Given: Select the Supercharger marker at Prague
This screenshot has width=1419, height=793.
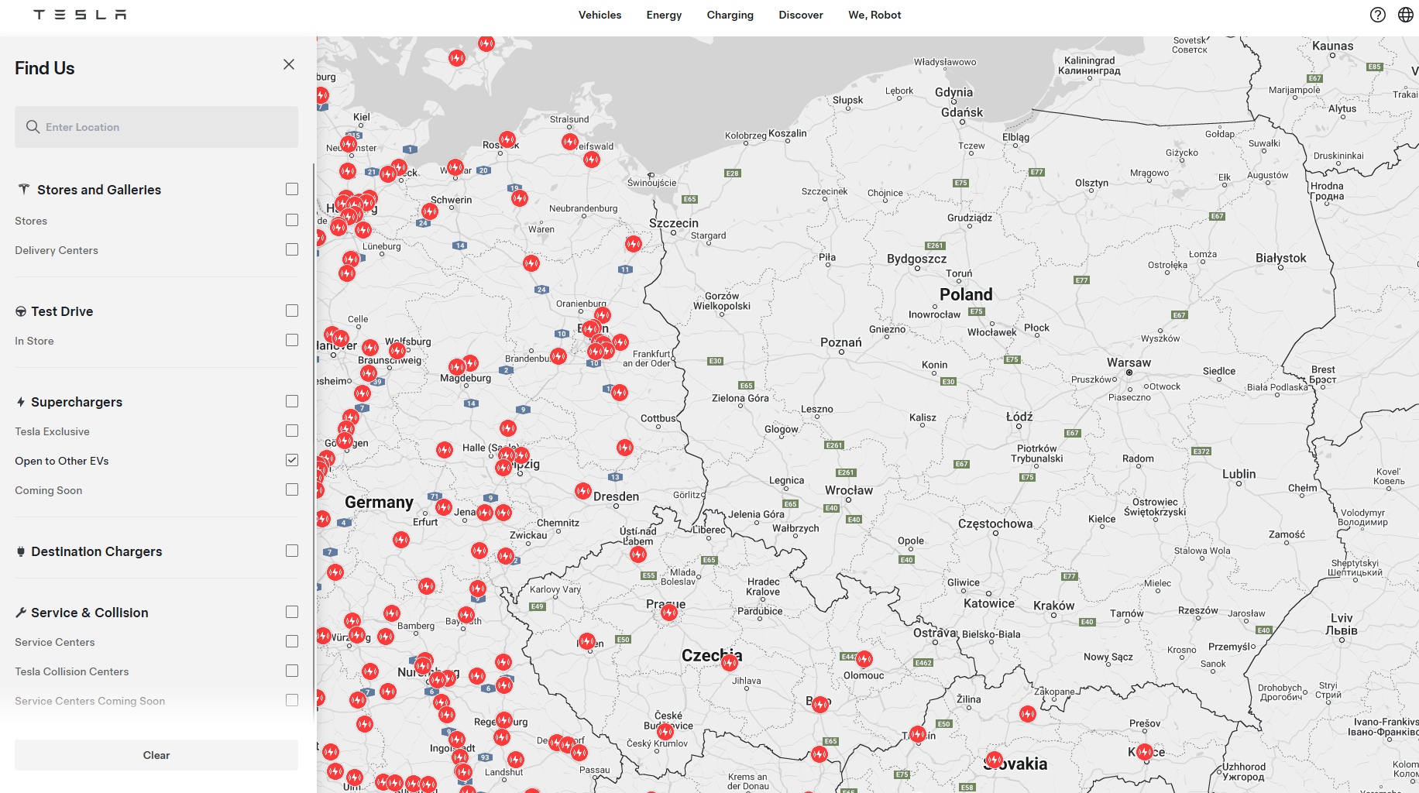Looking at the screenshot, I should click(x=669, y=613).
